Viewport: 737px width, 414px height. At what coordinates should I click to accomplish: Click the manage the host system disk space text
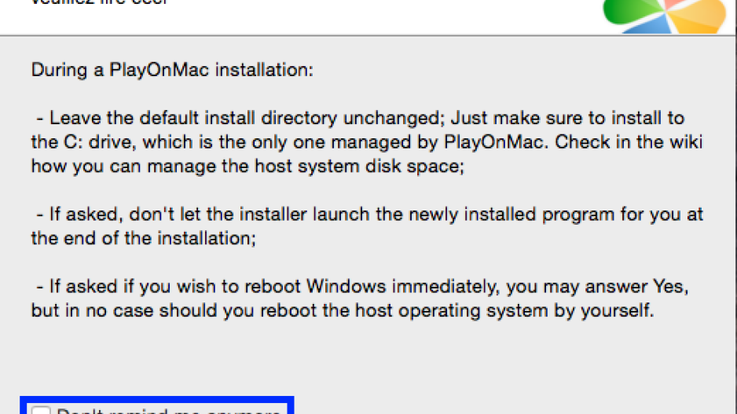click(x=306, y=167)
